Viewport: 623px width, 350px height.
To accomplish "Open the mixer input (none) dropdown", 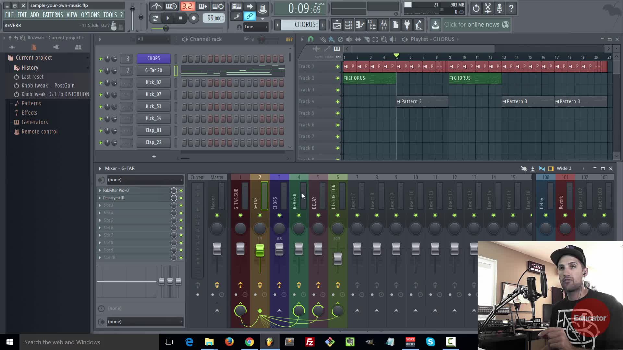I will (x=144, y=180).
